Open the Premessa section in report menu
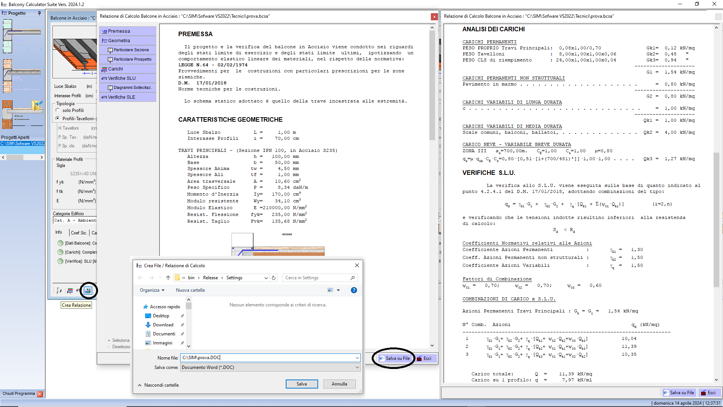Screen dimensions: 723x407 [x=127, y=31]
